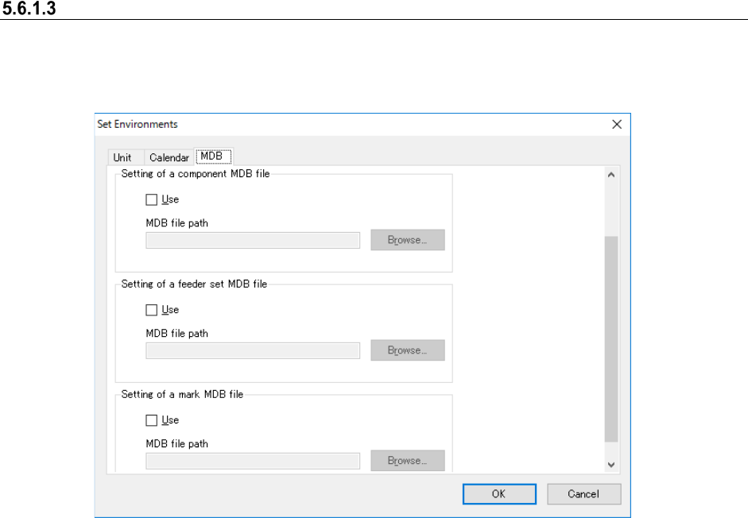
Task: Close the Set Environments dialog
Action: click(x=616, y=124)
